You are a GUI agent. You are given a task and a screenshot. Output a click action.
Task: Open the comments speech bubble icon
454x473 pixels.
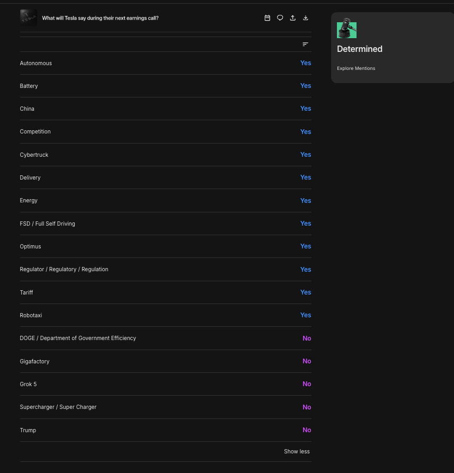tap(280, 18)
